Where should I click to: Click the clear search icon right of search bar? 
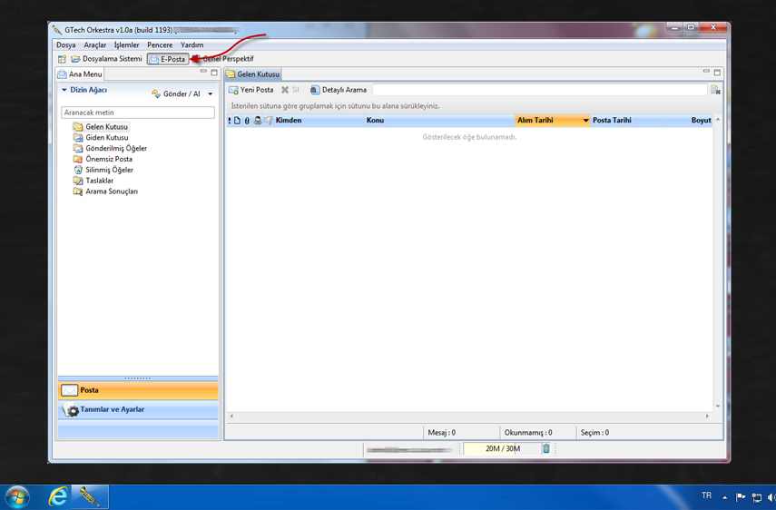coord(715,90)
